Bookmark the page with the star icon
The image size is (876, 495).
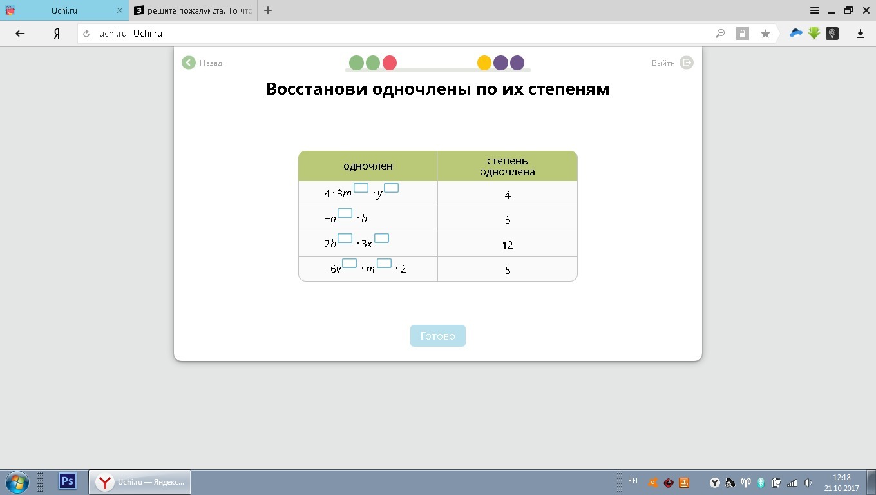tap(765, 34)
